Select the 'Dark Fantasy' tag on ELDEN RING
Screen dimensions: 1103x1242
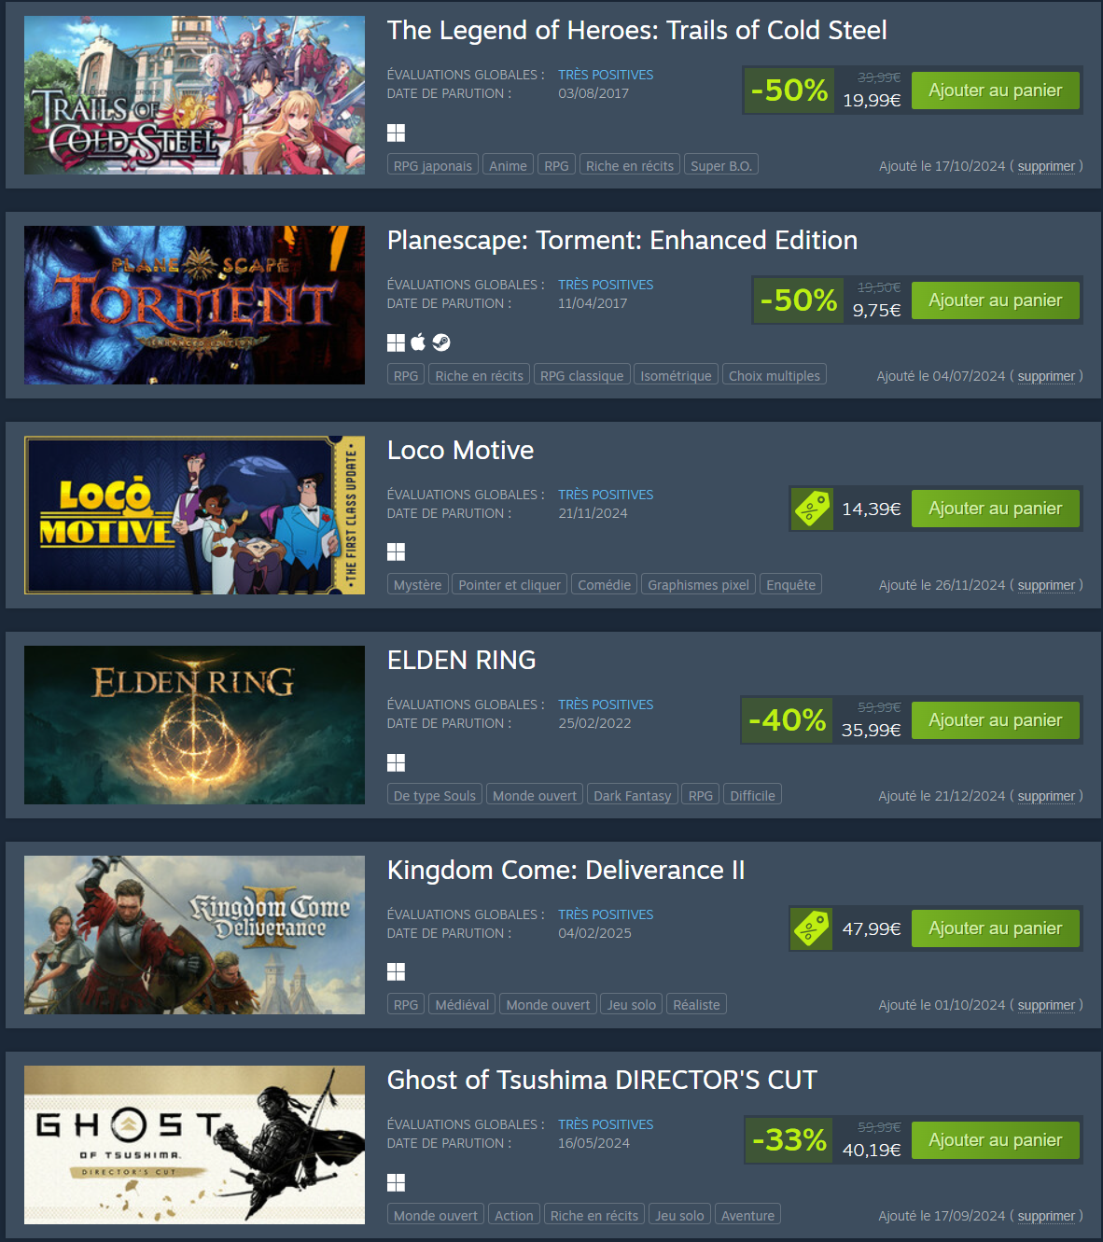click(632, 795)
